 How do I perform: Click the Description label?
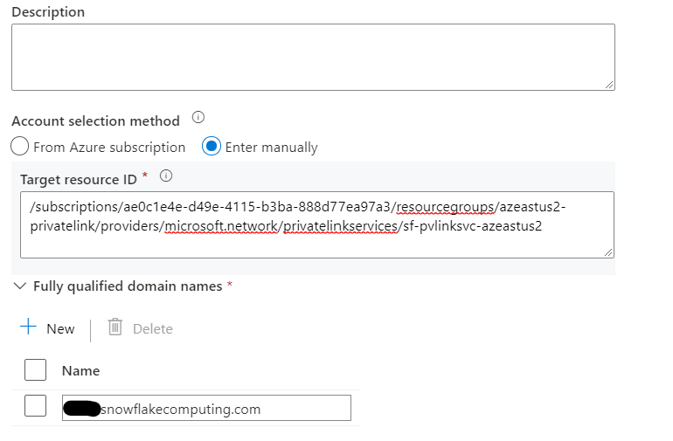coord(48,12)
